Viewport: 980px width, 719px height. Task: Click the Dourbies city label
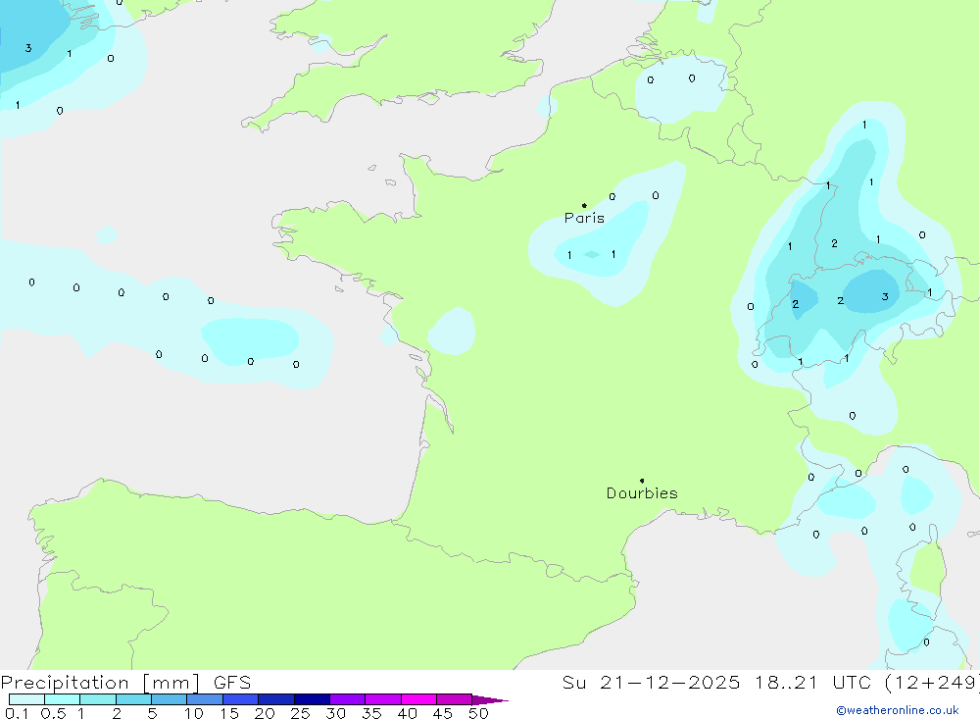[642, 493]
